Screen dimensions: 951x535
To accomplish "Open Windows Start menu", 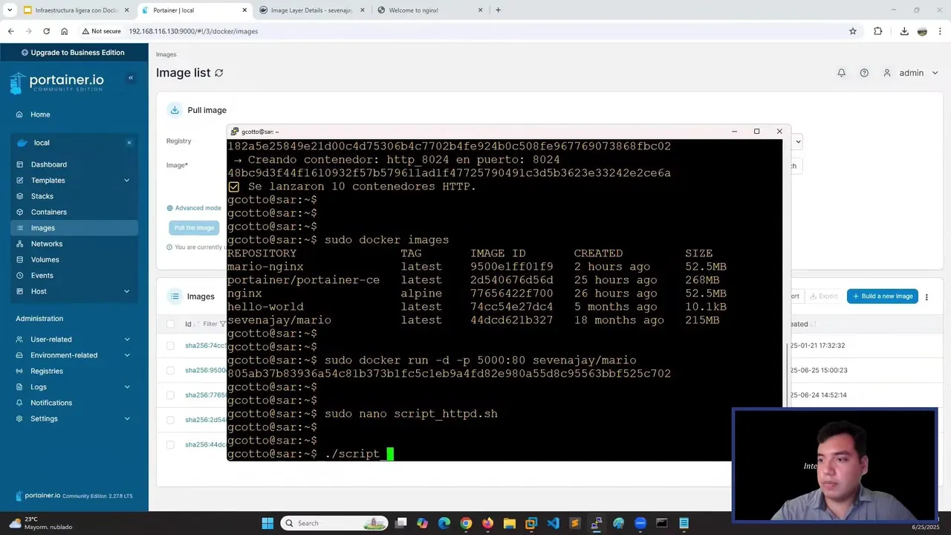I will pyautogui.click(x=267, y=523).
